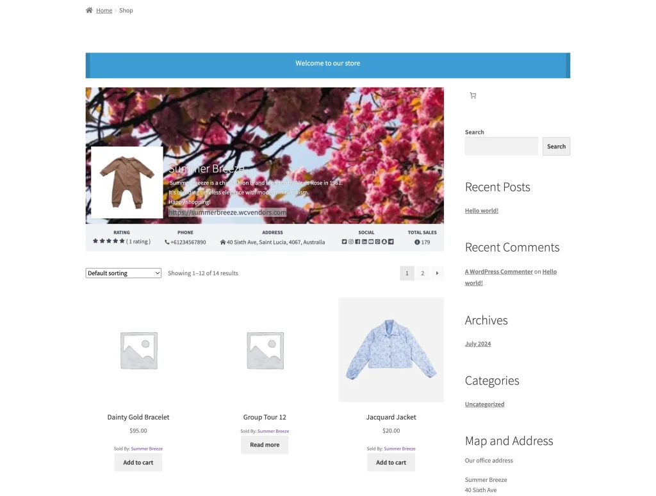Click the Welcome to our store banner
The image size is (656, 496).
tap(328, 65)
